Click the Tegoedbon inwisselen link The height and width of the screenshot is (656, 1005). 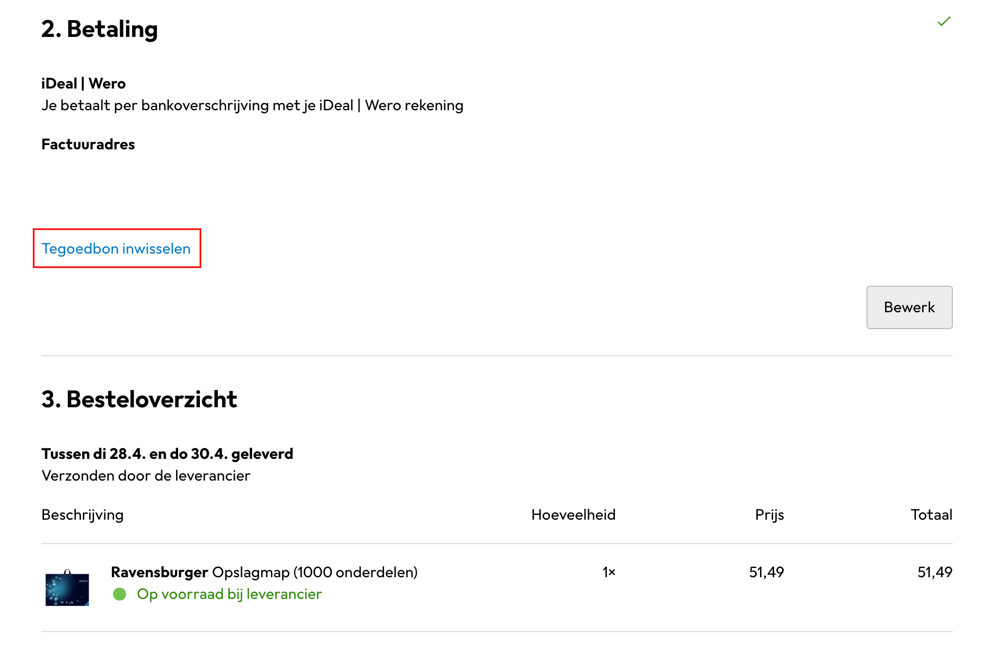click(x=116, y=249)
